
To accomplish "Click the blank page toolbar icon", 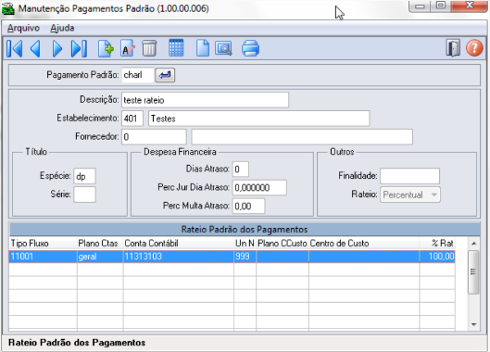I will tap(203, 49).
